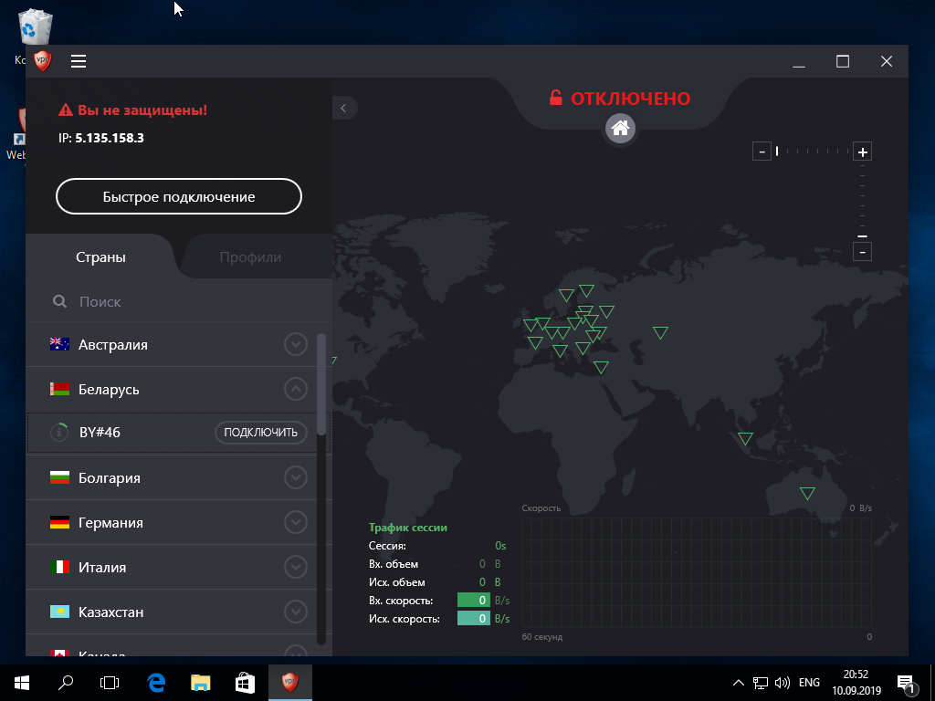This screenshot has height=701, width=935.
Task: Open Microsoft Edge from taskbar
Action: (x=156, y=682)
